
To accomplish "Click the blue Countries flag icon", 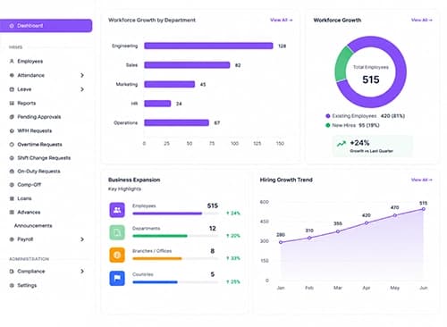I will [117, 278].
